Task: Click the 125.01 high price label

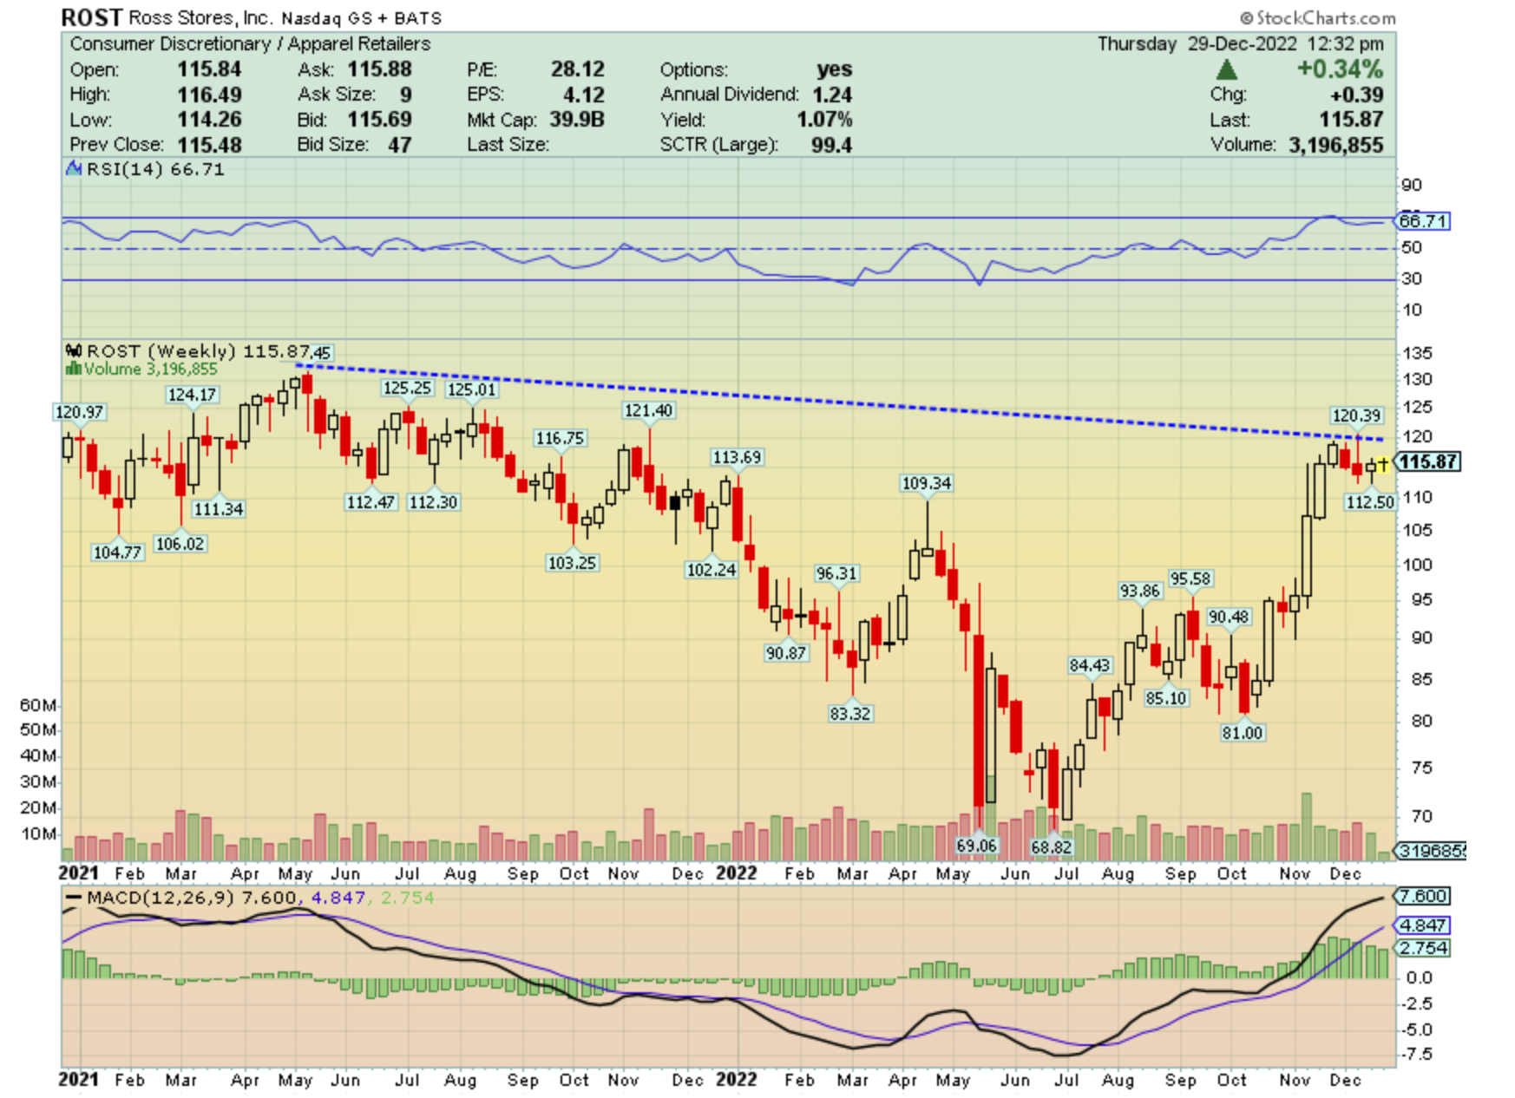Action: pyautogui.click(x=471, y=389)
